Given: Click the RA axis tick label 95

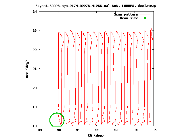Looking at the screenshot, I should coord(155,130).
